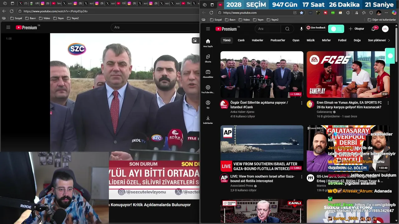
Task: Open the Eren Elmalı ve Yunus Akgün video title
Action: tap(349, 105)
